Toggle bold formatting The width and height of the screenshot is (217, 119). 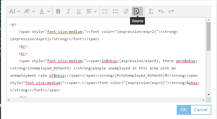tap(58, 11)
